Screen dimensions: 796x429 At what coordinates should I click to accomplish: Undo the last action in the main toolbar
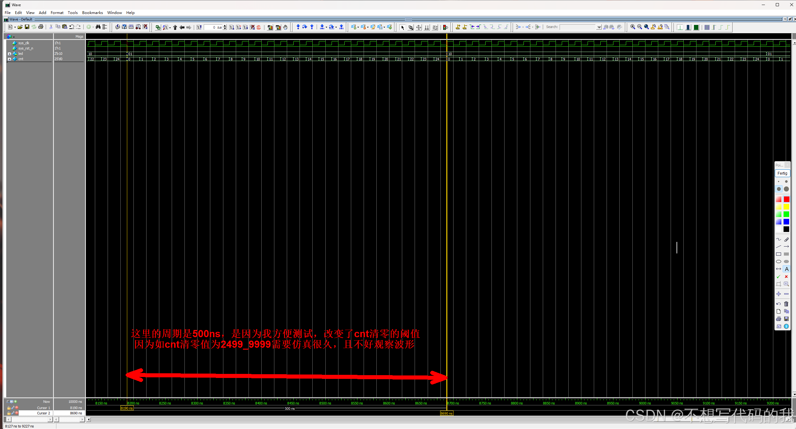(72, 27)
